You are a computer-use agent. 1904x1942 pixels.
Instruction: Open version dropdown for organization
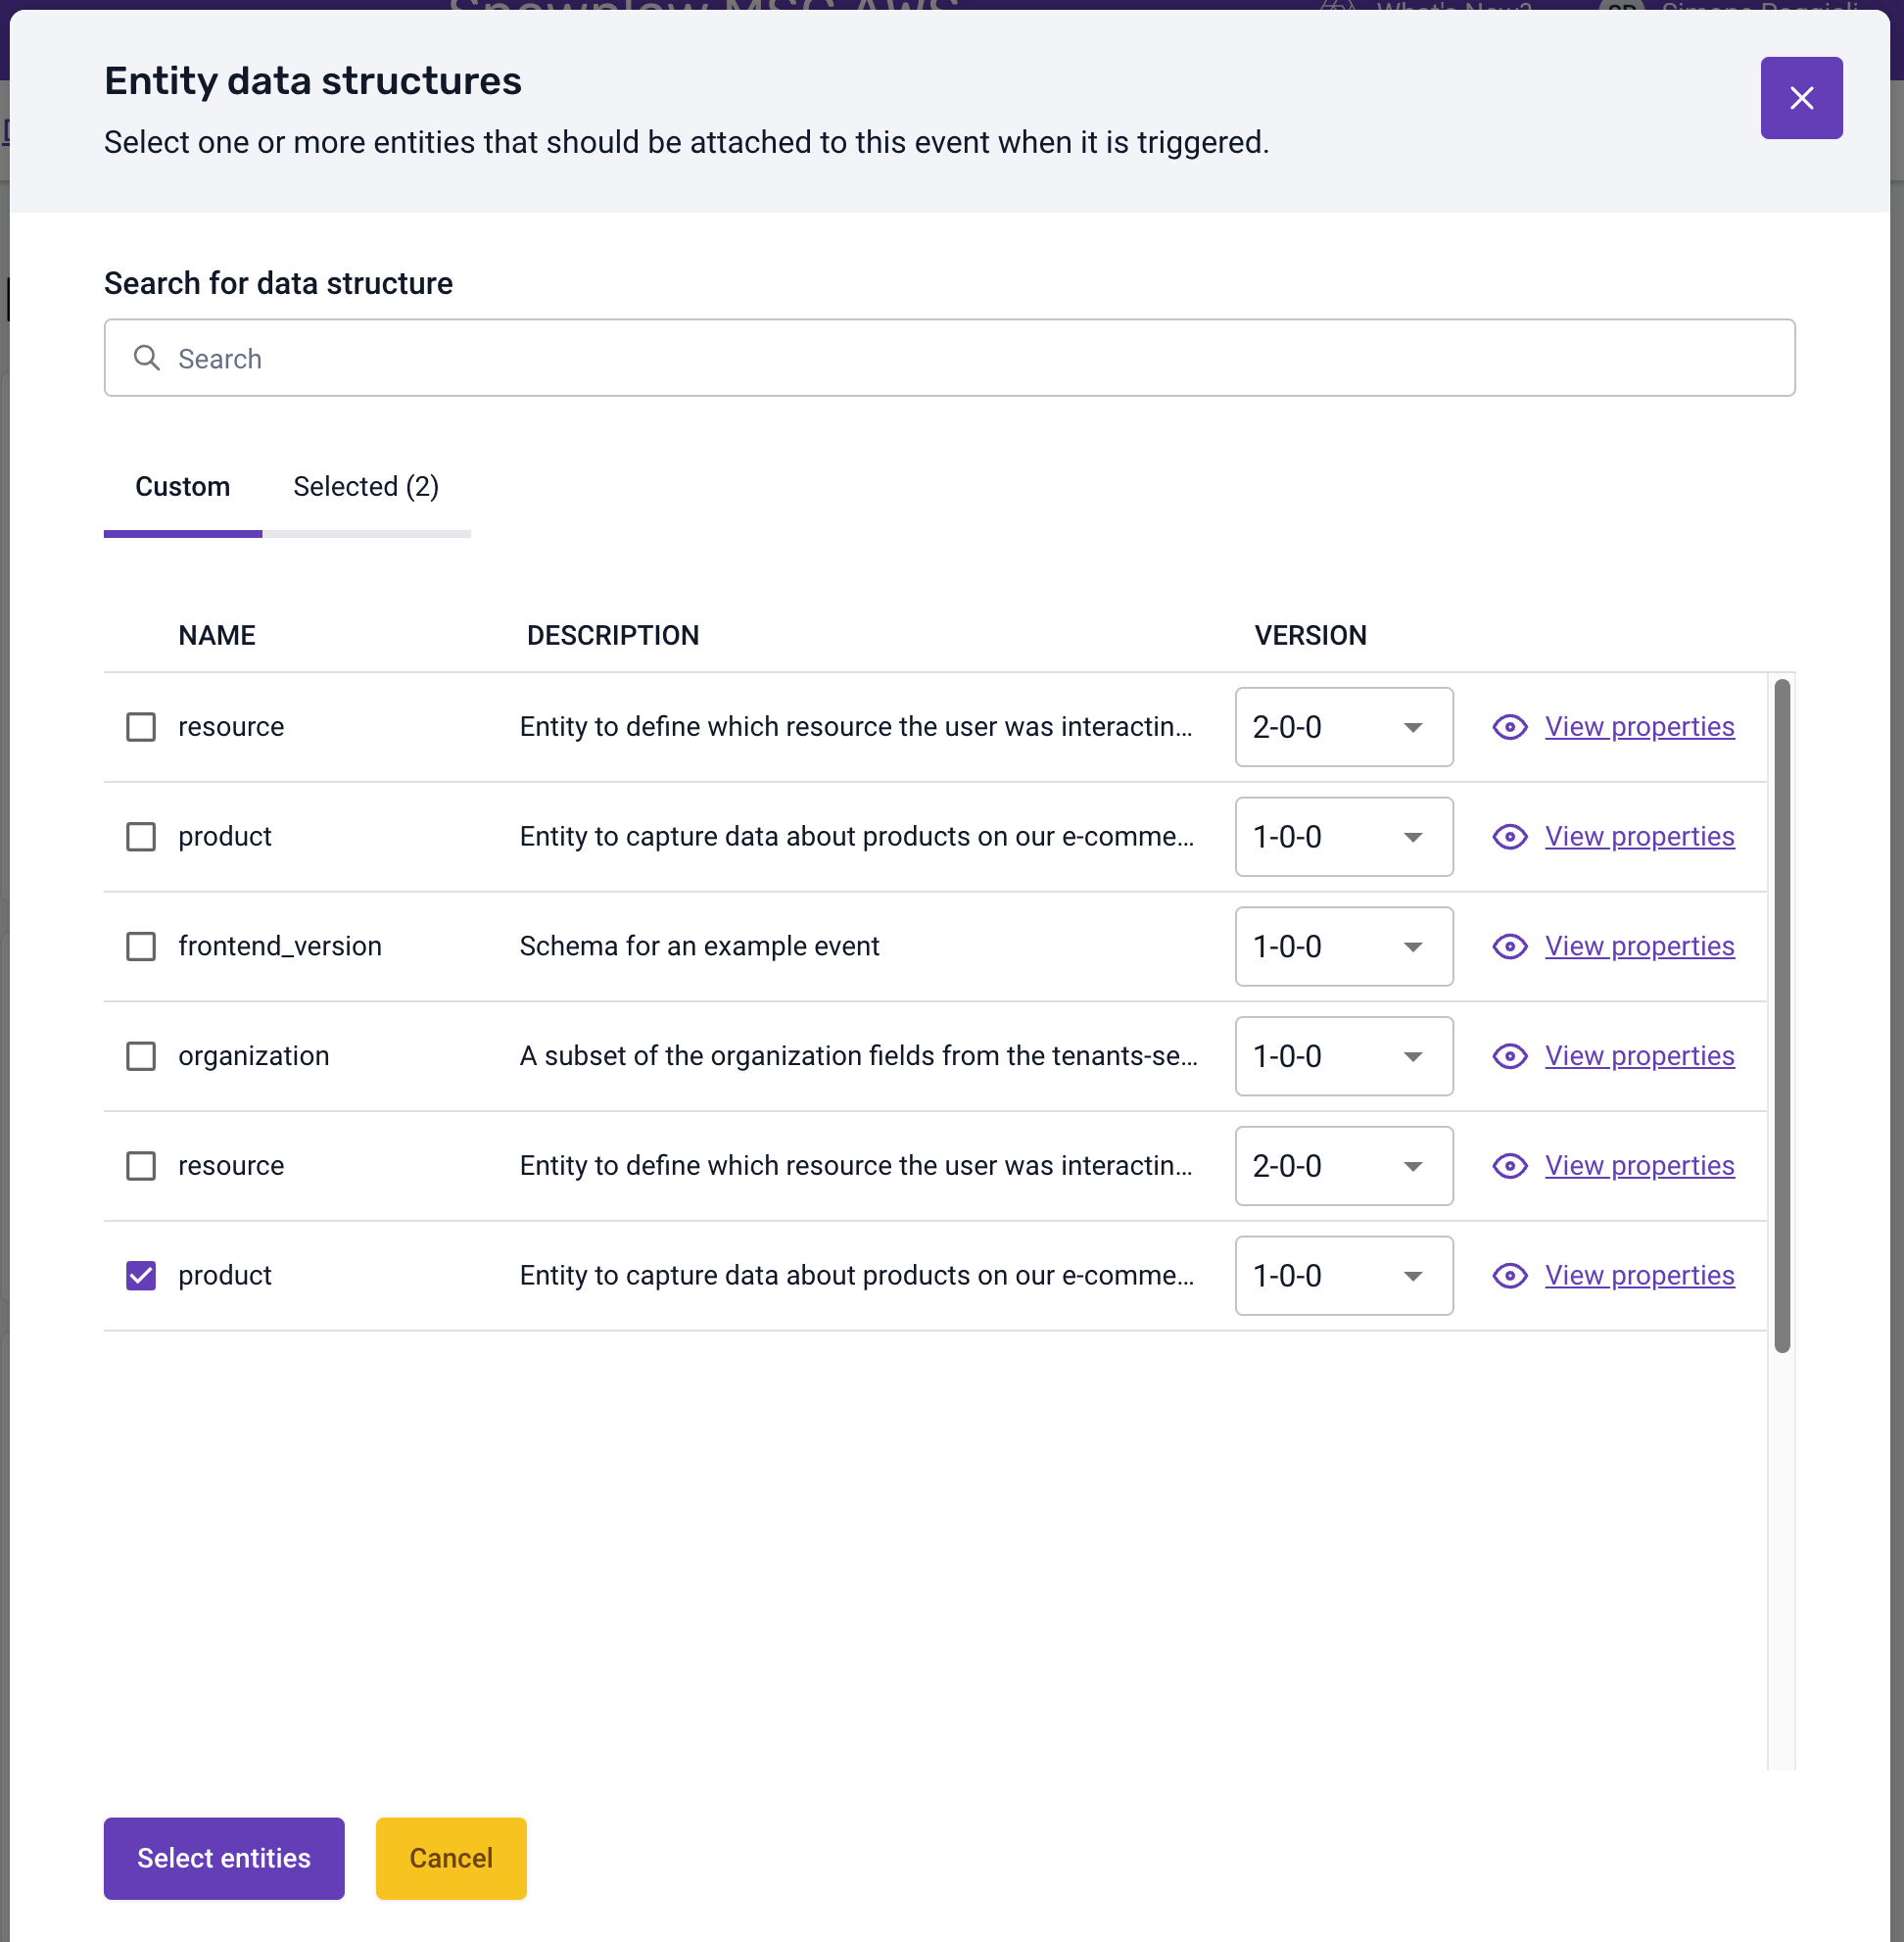pyautogui.click(x=1343, y=1056)
